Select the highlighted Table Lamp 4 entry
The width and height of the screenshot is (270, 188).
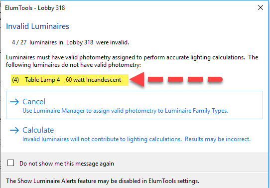[x=70, y=80]
